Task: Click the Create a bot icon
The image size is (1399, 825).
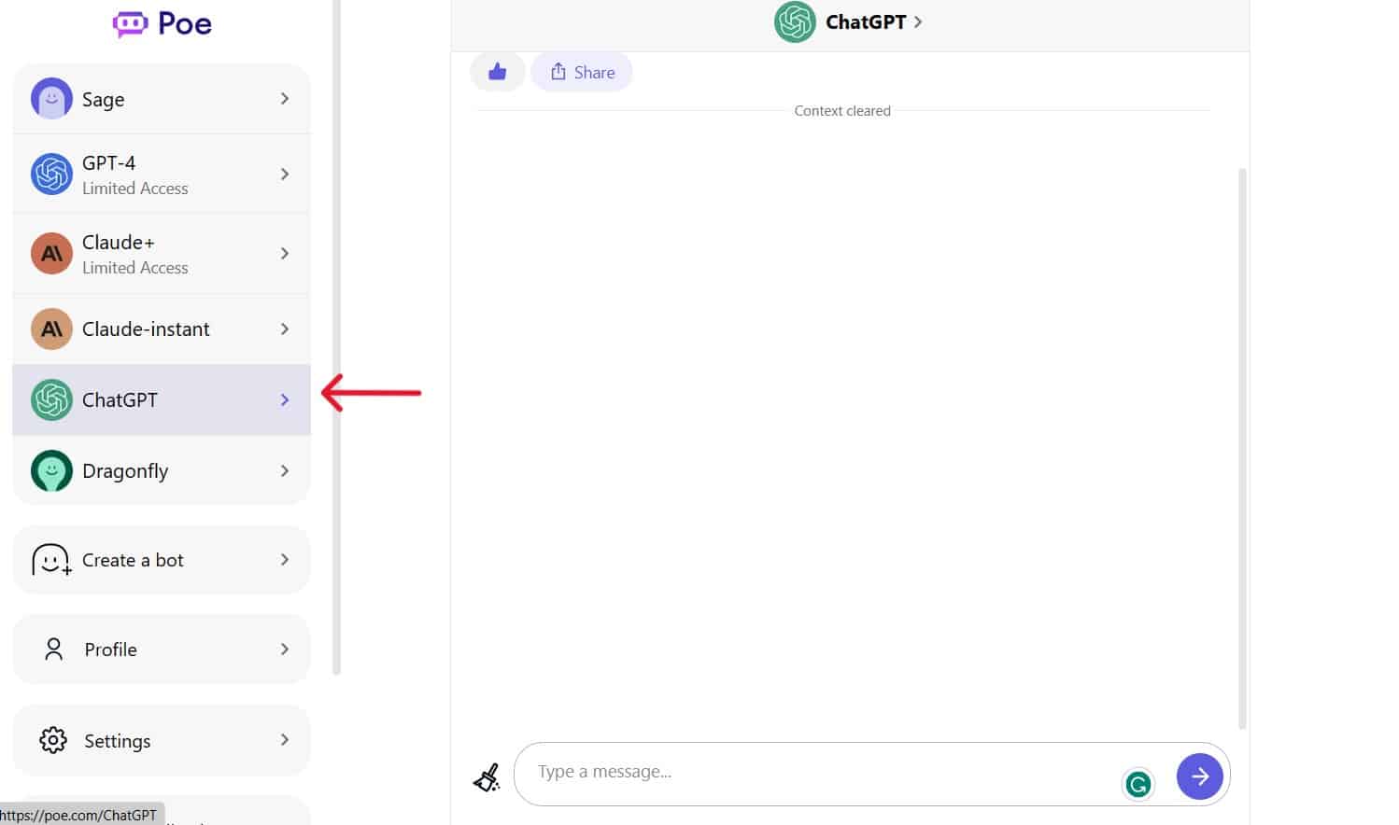Action: 51,559
